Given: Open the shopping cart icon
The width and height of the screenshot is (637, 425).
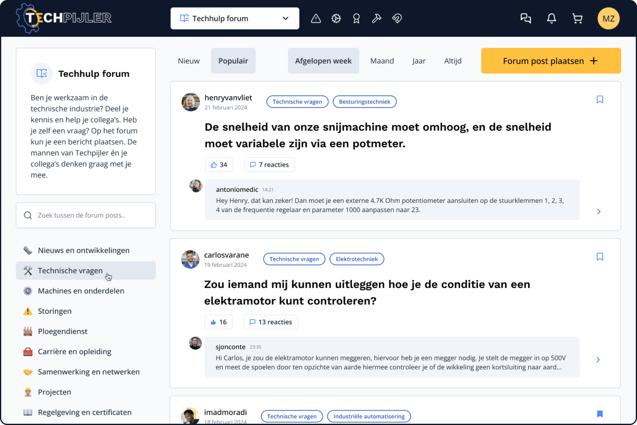Looking at the screenshot, I should pyautogui.click(x=577, y=18).
